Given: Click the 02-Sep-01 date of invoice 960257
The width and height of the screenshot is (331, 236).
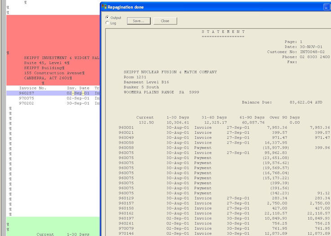Looking at the screenshot, I should [x=78, y=93].
